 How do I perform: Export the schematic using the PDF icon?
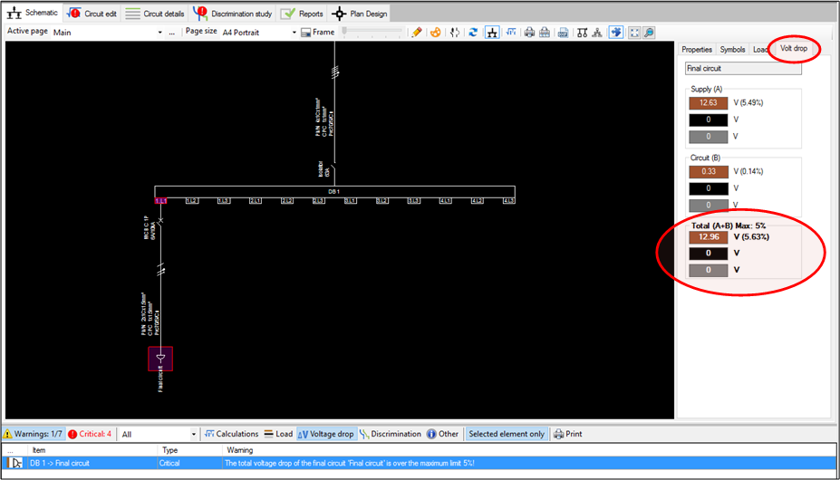563,32
